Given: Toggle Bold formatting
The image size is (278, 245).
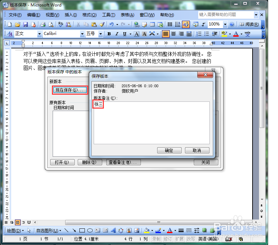Looking at the screenshot, I should click(x=109, y=34).
